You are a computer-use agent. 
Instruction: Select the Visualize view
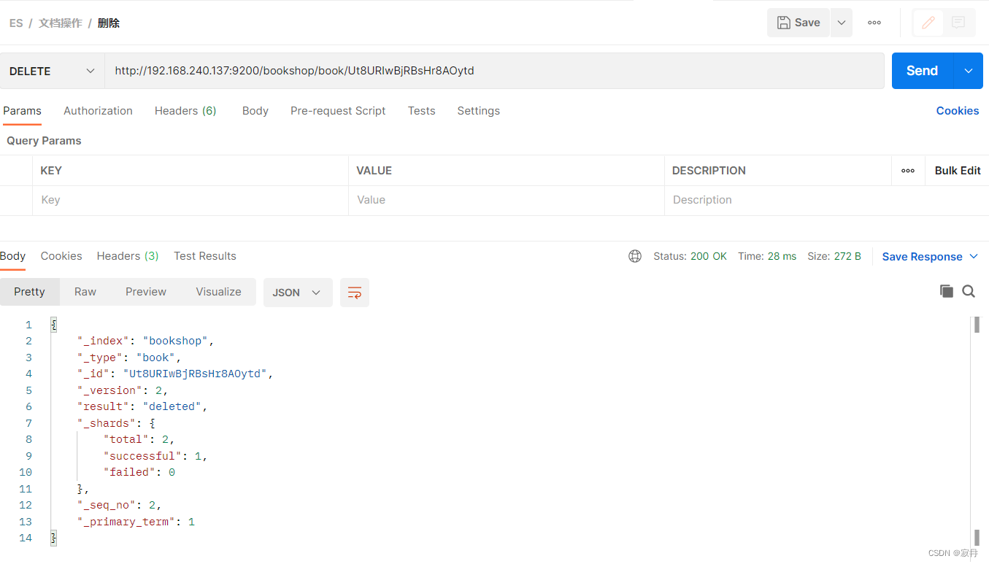pyautogui.click(x=218, y=292)
